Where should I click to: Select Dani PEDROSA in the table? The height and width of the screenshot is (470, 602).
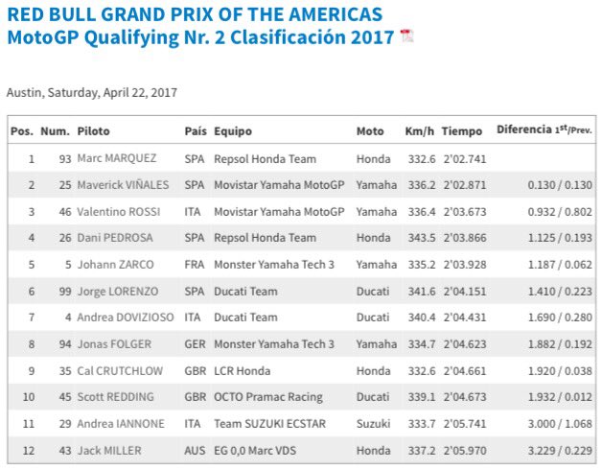point(115,238)
